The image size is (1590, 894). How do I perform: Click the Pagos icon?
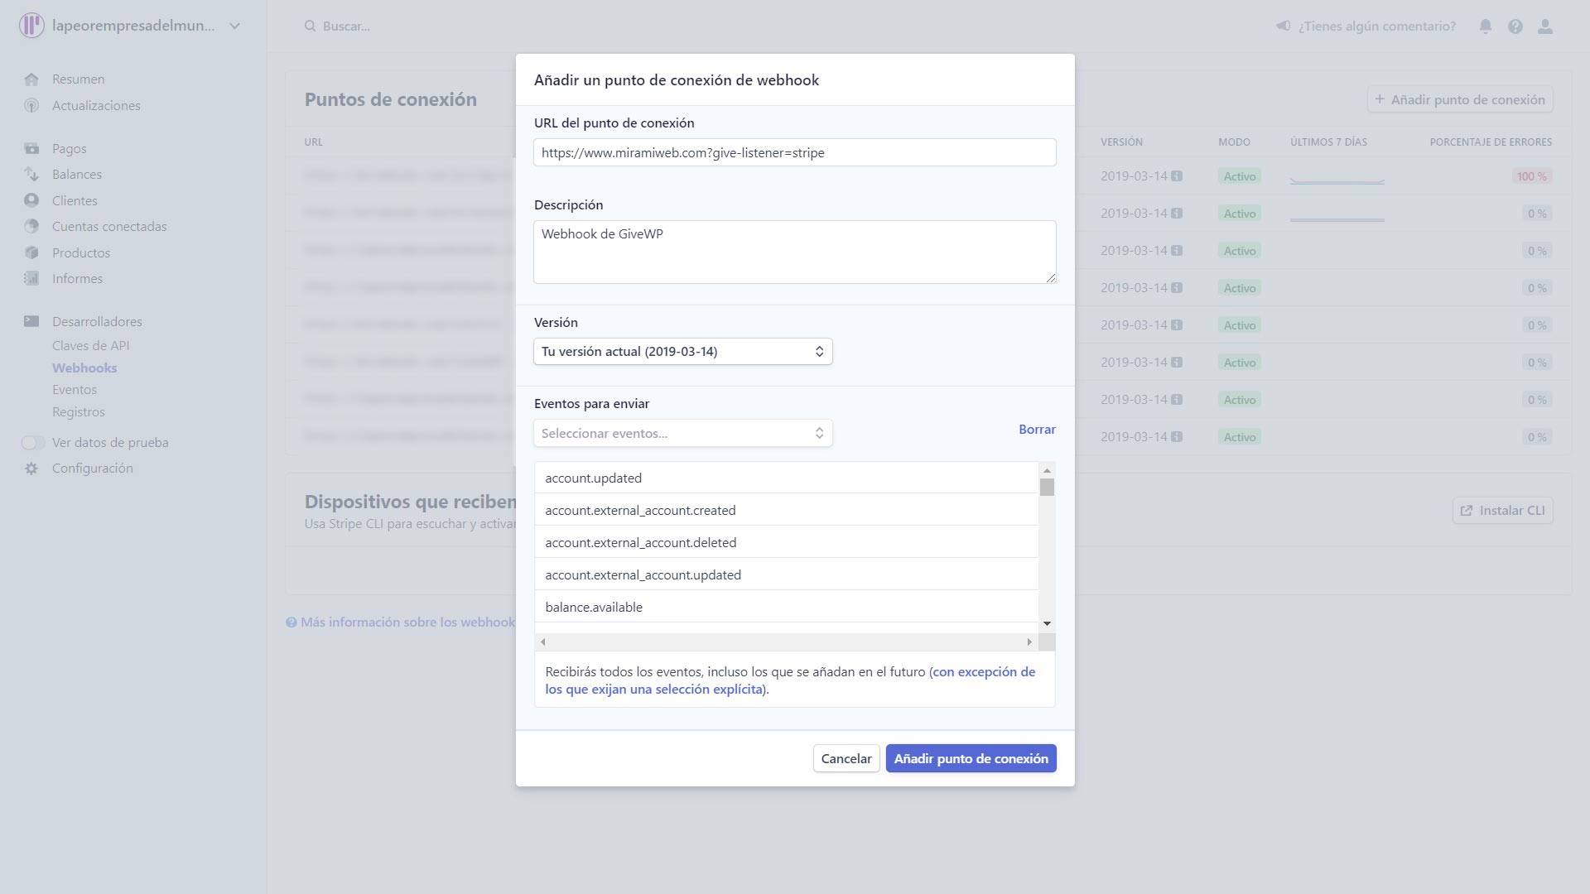tap(31, 149)
